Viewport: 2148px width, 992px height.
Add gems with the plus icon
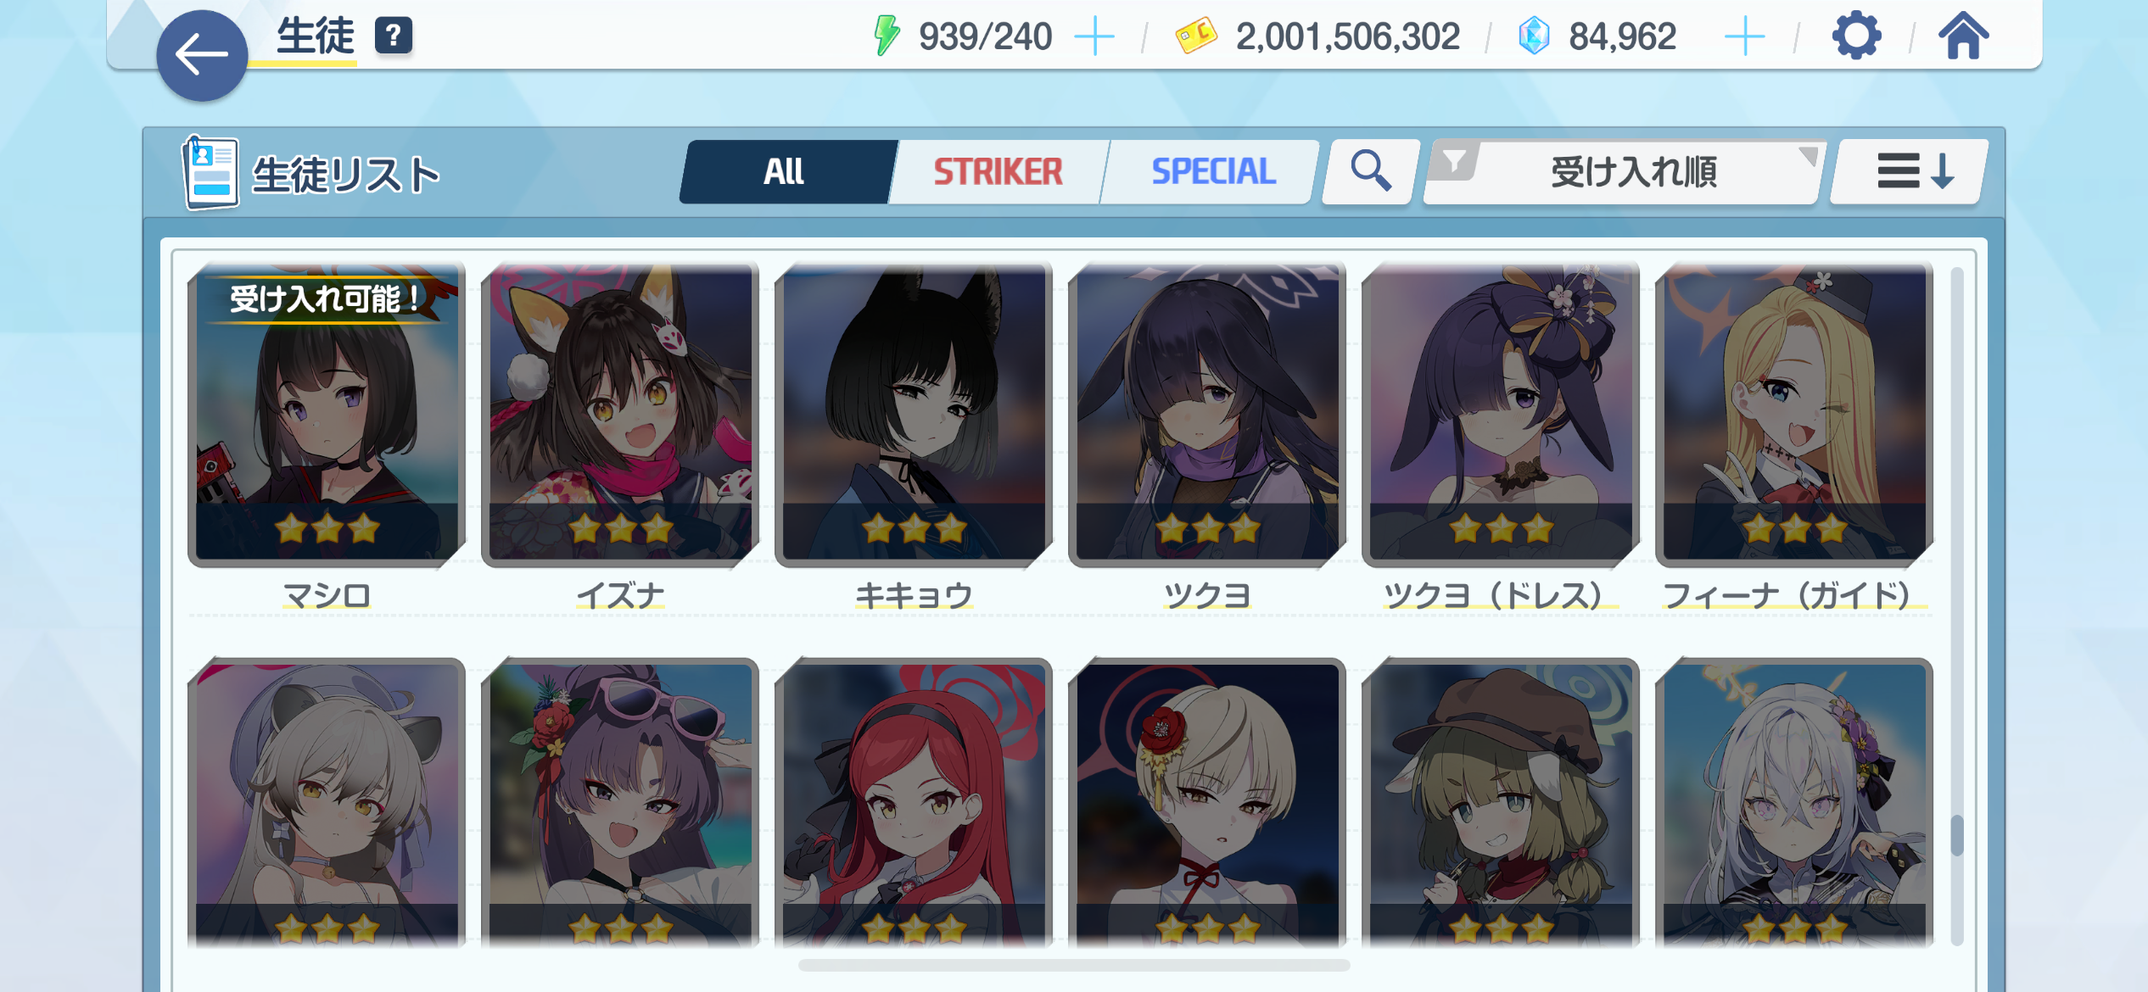pyautogui.click(x=1745, y=37)
